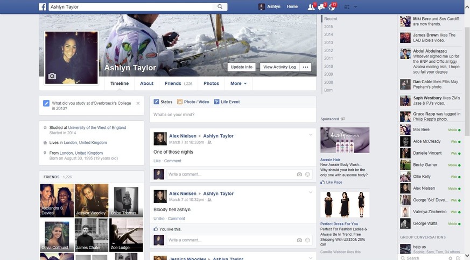Dismiss the d'Overbroeck's College question

(x=138, y=103)
